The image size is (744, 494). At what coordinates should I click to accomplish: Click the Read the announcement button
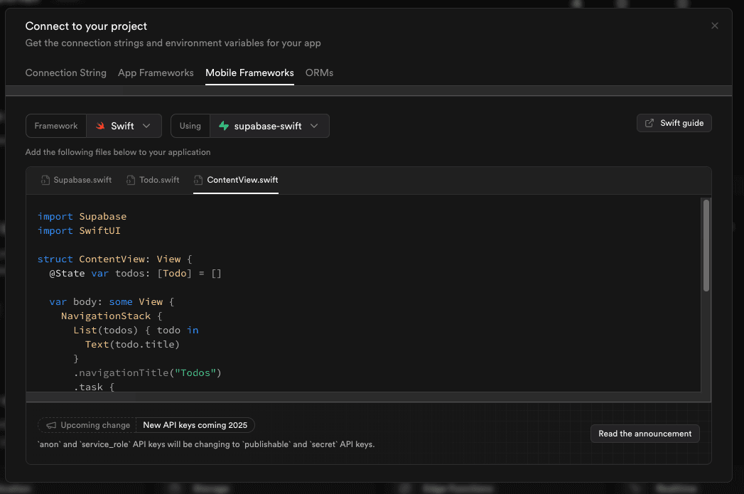[x=645, y=434]
